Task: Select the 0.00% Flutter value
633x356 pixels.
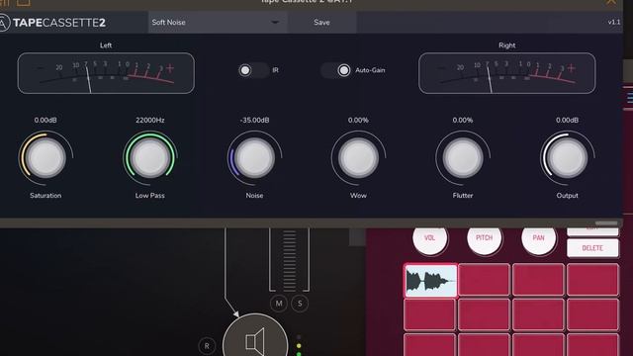Action: coord(463,120)
